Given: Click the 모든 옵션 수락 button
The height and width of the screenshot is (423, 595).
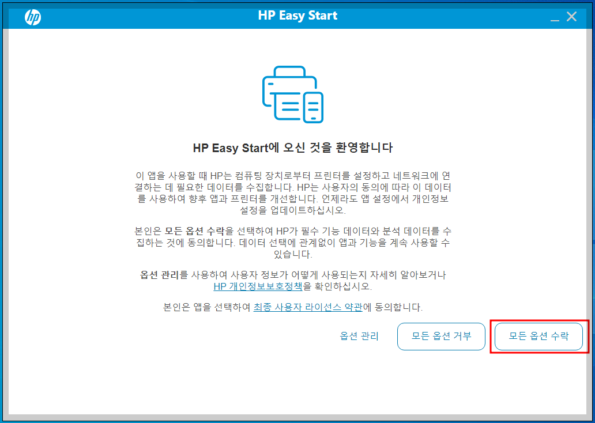Looking at the screenshot, I should pos(538,336).
